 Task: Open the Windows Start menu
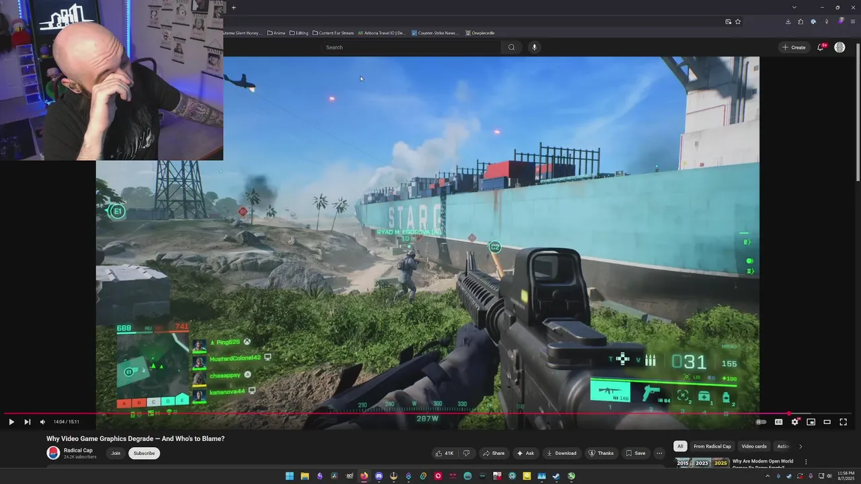coord(290,476)
